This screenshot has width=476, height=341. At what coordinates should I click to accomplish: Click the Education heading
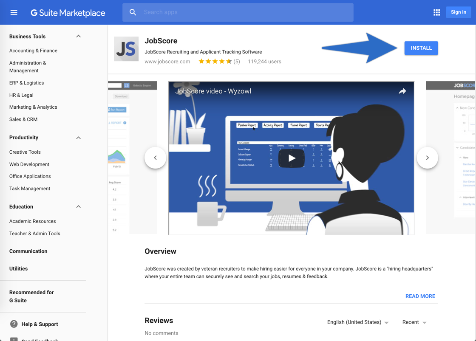tap(21, 207)
